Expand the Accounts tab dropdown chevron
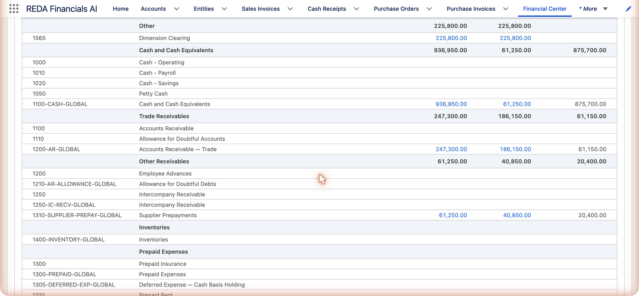 tap(177, 9)
